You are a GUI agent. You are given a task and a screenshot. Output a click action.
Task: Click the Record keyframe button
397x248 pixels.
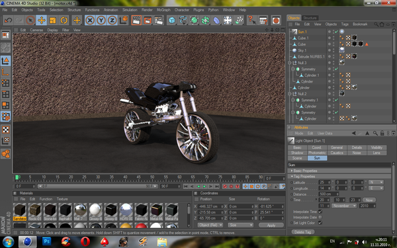[x=225, y=186]
